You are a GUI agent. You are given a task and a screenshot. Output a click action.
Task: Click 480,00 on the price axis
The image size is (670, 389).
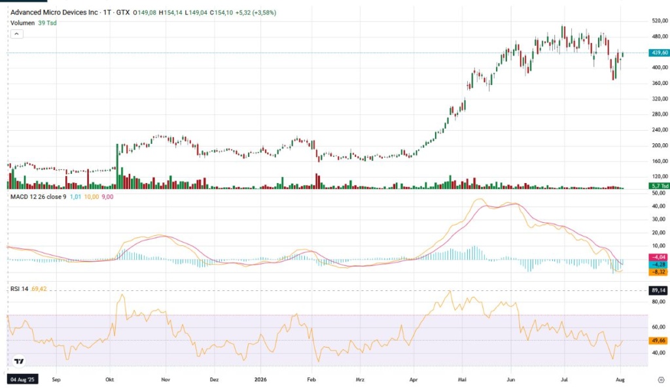pyautogui.click(x=660, y=37)
